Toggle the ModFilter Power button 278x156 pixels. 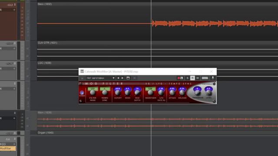pyautogui.click(x=82, y=93)
